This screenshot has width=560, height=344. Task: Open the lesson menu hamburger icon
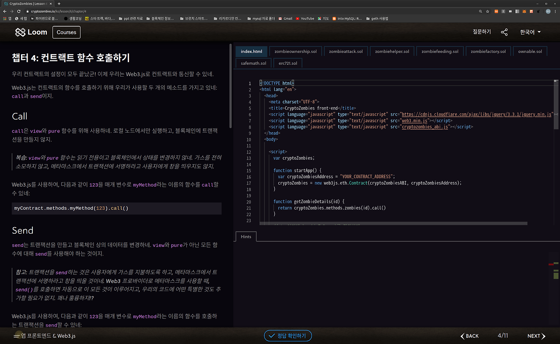click(17, 336)
